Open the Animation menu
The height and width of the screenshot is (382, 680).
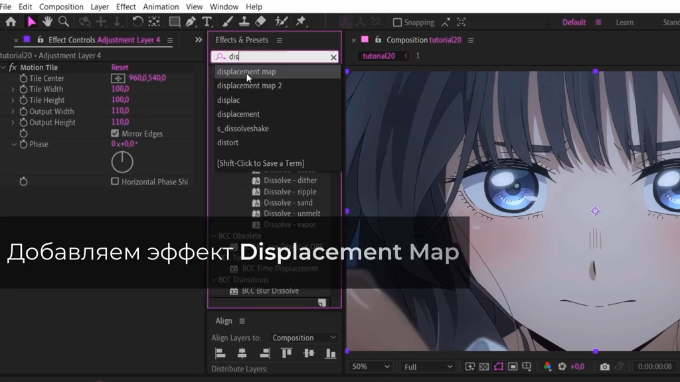[x=161, y=7]
